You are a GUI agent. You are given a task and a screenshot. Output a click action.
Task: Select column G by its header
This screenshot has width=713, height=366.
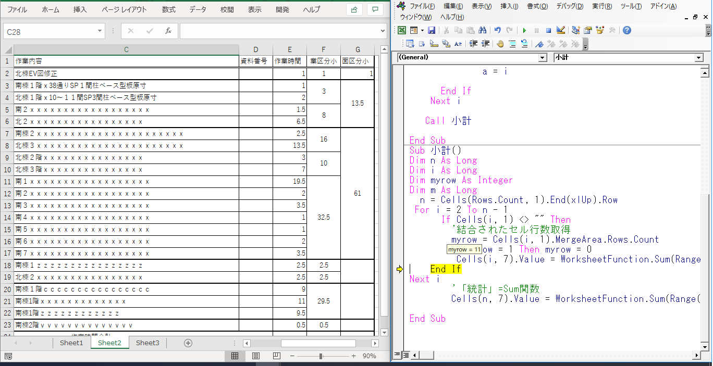pos(358,49)
